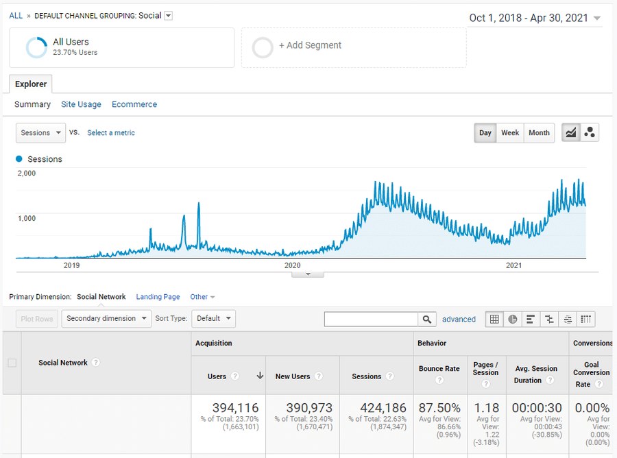Open help icon beside Sessions column header
Screen dimensions: 617x458
390,376
